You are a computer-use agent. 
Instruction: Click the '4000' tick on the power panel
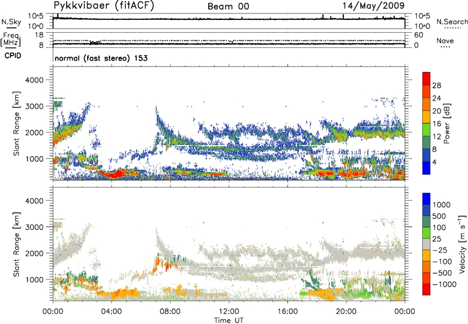[35, 80]
